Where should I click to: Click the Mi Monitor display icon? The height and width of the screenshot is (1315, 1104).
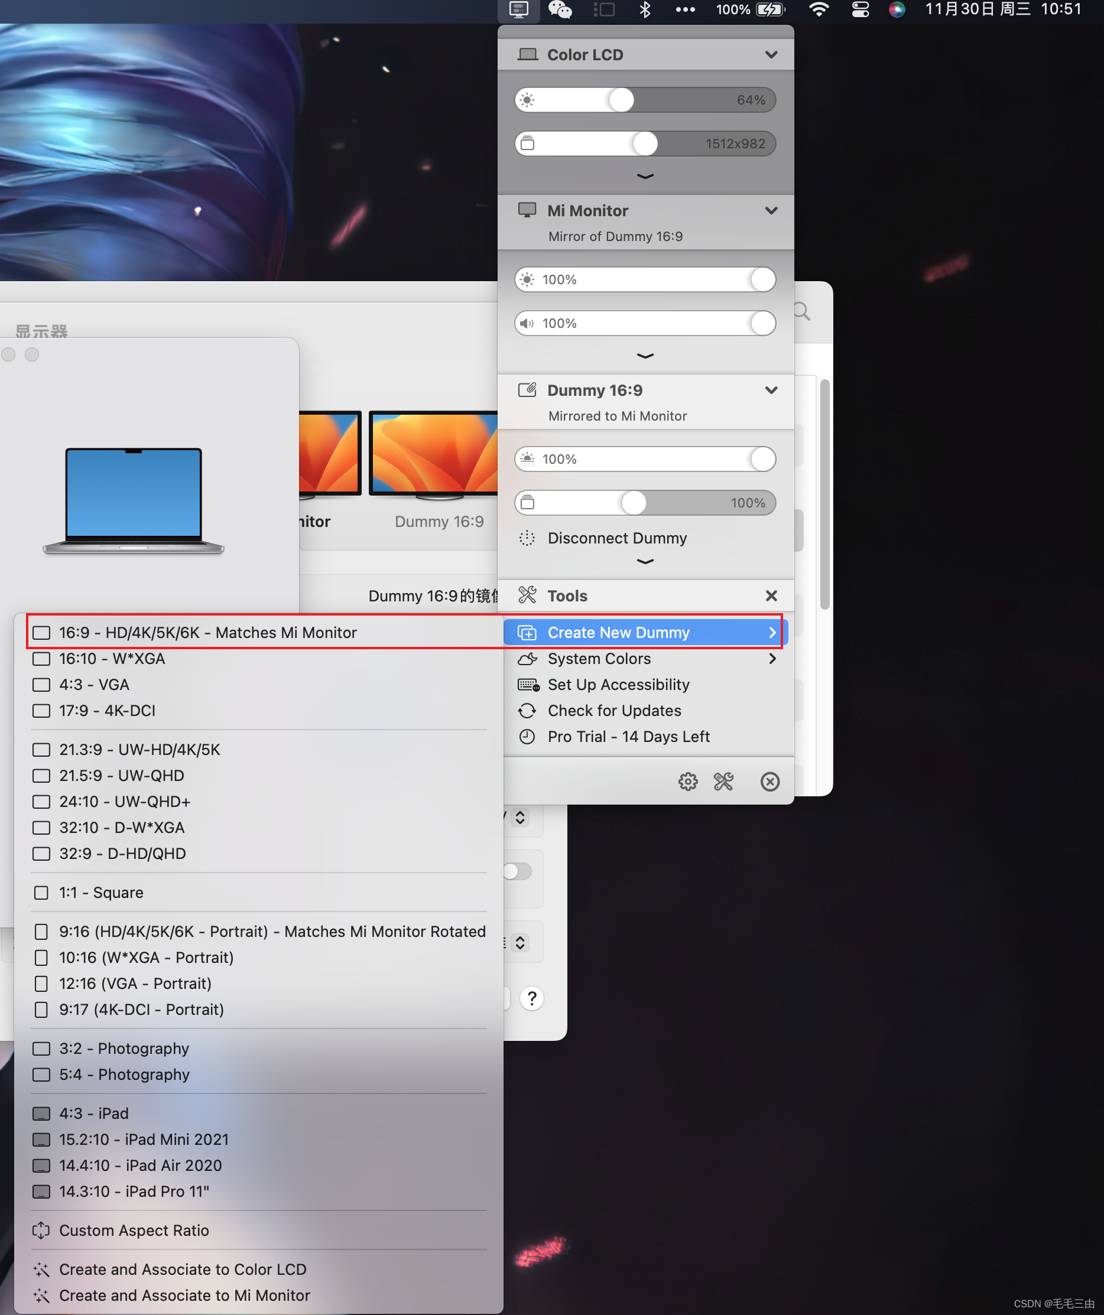click(x=528, y=210)
